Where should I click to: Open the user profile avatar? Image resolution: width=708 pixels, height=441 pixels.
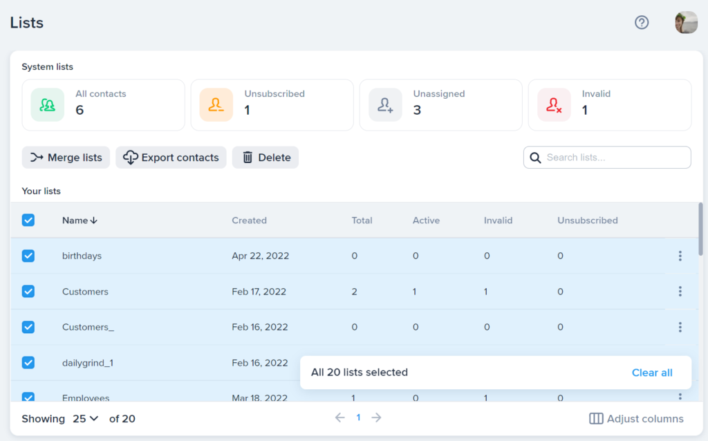point(686,23)
